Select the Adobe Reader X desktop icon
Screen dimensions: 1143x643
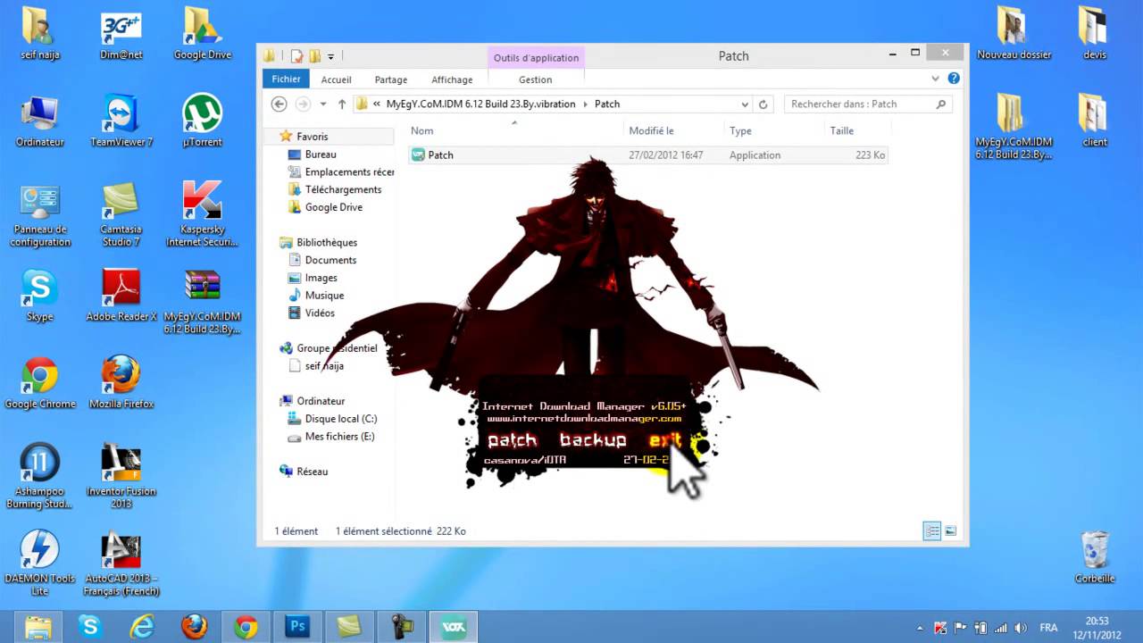tap(121, 296)
